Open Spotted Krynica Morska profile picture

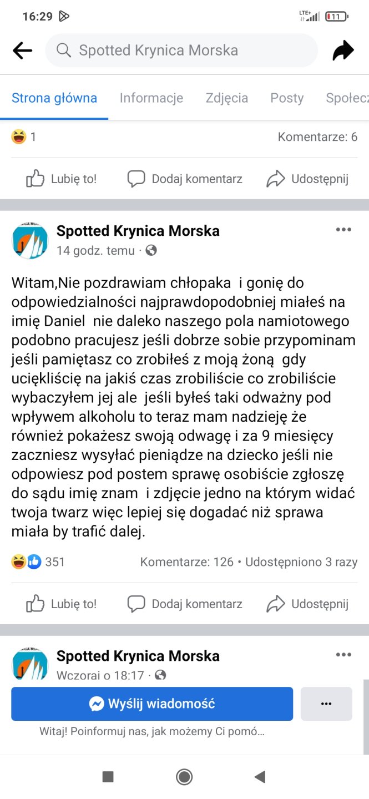30,240
